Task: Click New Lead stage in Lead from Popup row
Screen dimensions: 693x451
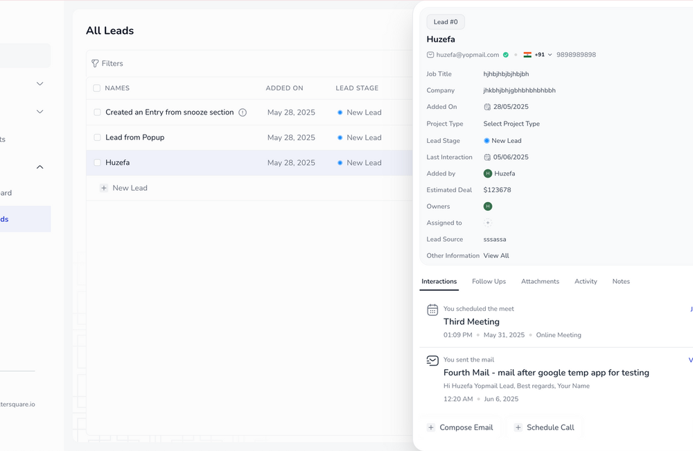Action: pyautogui.click(x=359, y=137)
